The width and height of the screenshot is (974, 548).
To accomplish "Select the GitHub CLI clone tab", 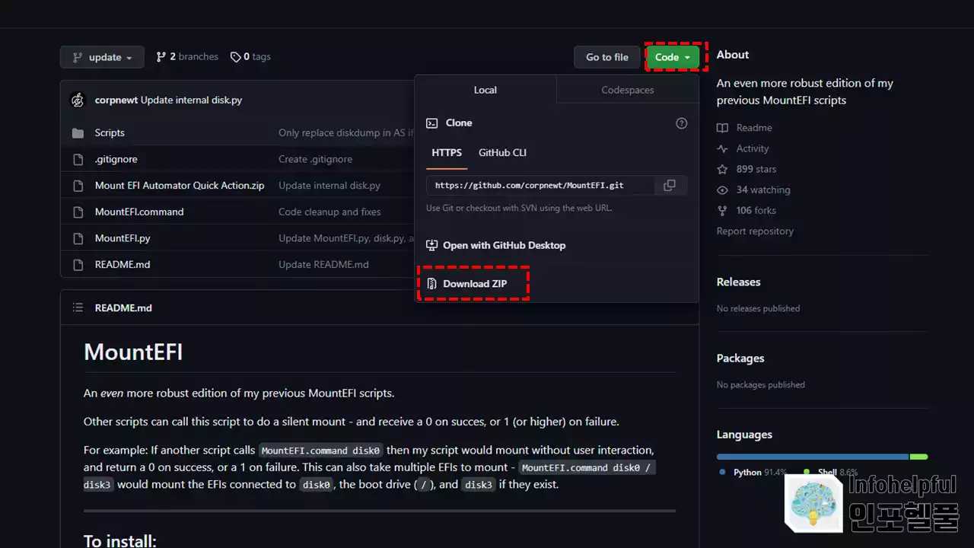I will tap(502, 153).
